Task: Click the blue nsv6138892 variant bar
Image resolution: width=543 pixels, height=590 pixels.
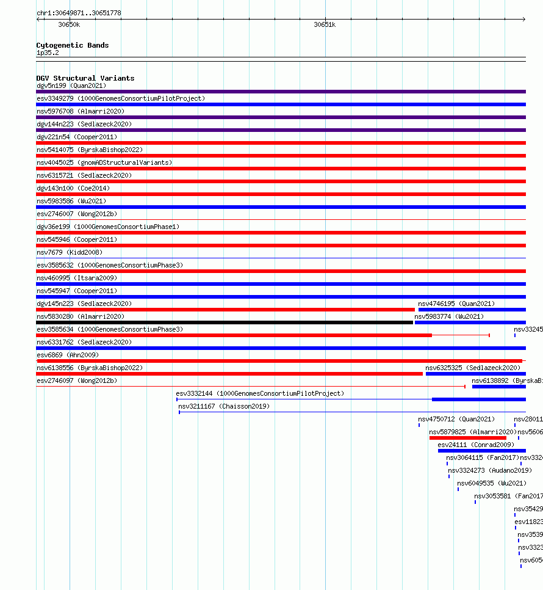Action: [x=498, y=387]
